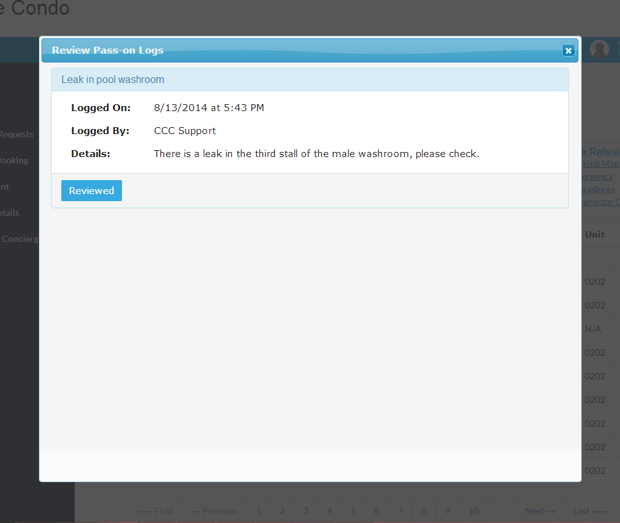Click the user profile avatar icon

tap(600, 49)
